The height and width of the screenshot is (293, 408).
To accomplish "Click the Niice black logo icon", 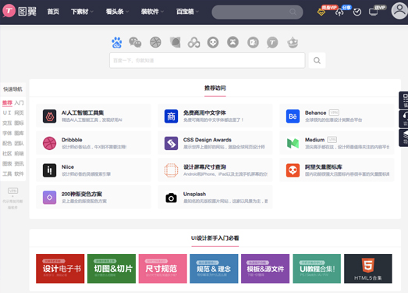I will [x=49, y=170].
